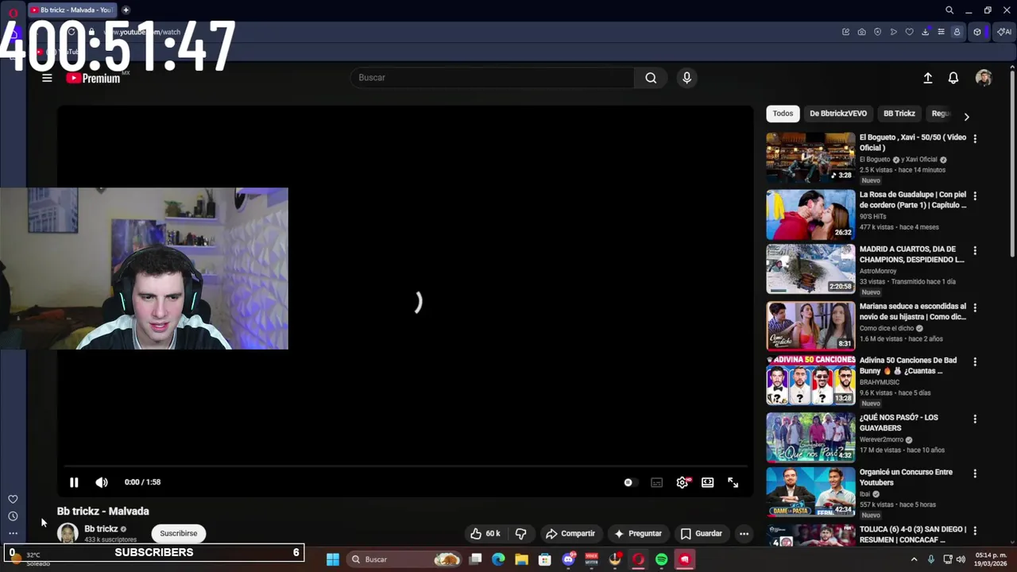
Task: Open the YouTube upload/create button
Action: [x=927, y=78]
